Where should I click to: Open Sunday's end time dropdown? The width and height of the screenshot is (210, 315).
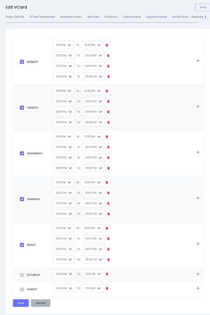pos(93,288)
